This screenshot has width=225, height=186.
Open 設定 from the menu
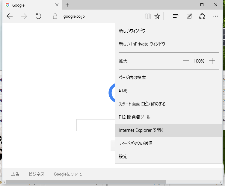pos(169,156)
